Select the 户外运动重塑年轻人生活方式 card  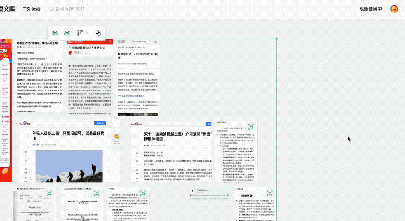pyautogui.click(x=90, y=76)
